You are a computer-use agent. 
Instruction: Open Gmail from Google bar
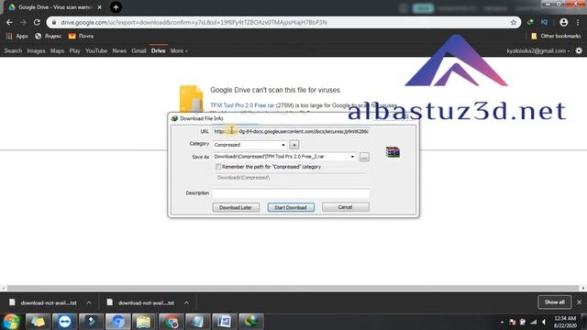point(138,50)
